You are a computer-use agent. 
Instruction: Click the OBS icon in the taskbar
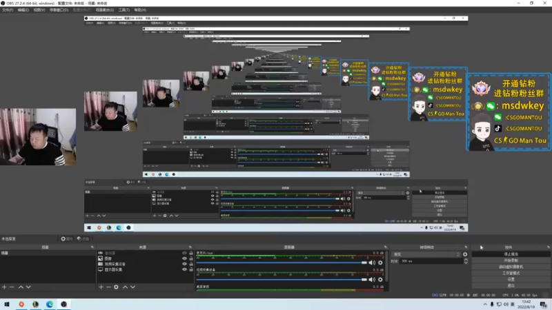click(63, 304)
